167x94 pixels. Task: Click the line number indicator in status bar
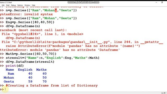163,93
